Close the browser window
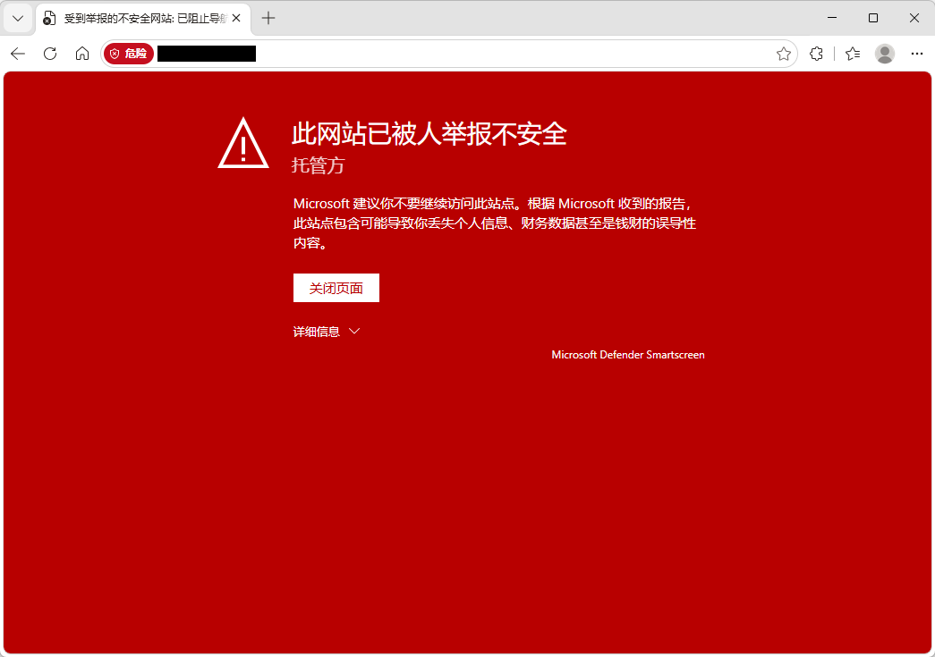The image size is (935, 657). 914,18
